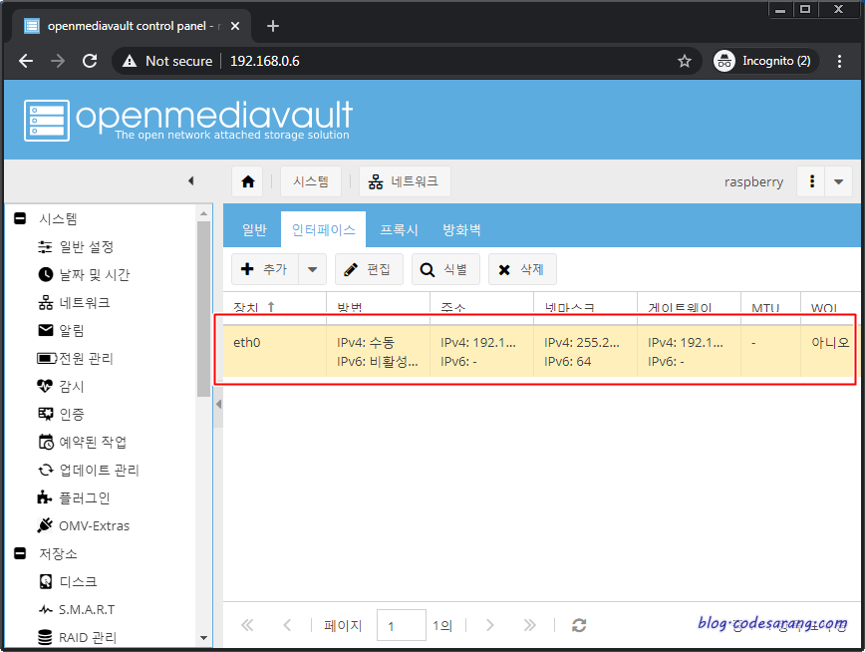
Task: Click the 네트워크 breadcrumb button
Action: click(405, 181)
